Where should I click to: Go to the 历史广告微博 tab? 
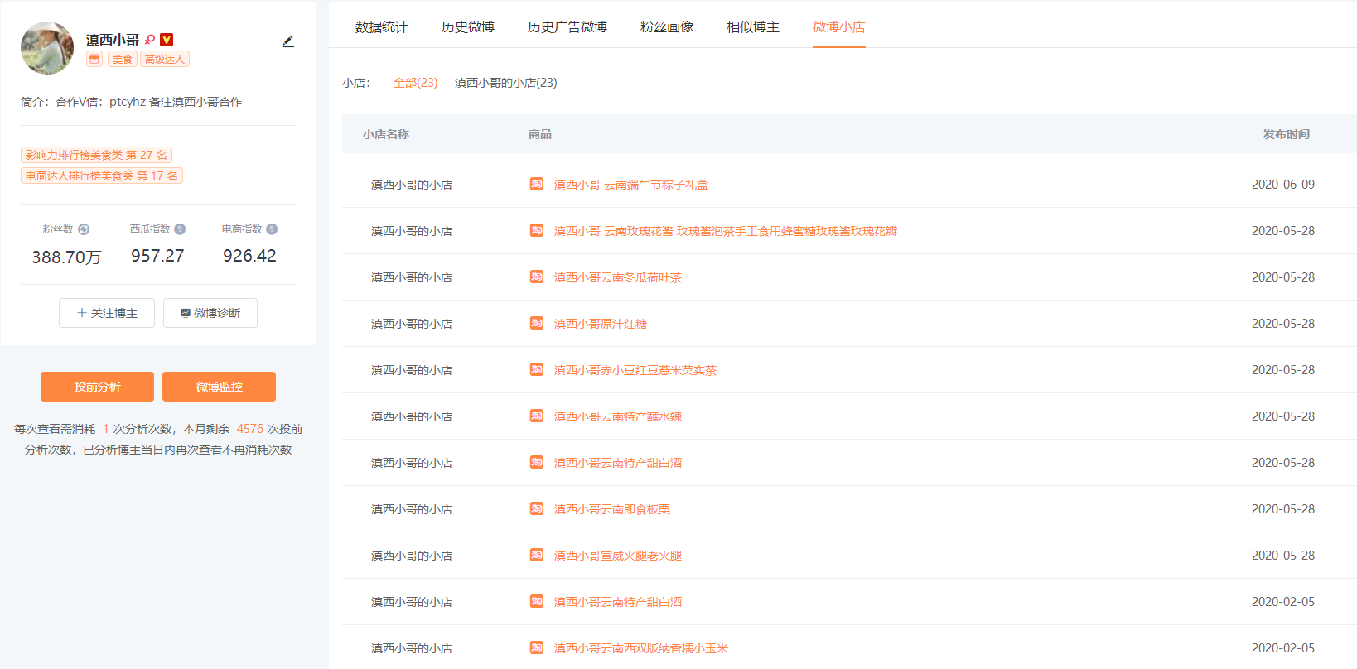[567, 27]
